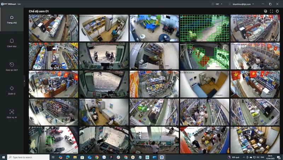Select bottom-left camera with red-white striped curb
This screenshot has height=160, width=283.
pos(53,140)
